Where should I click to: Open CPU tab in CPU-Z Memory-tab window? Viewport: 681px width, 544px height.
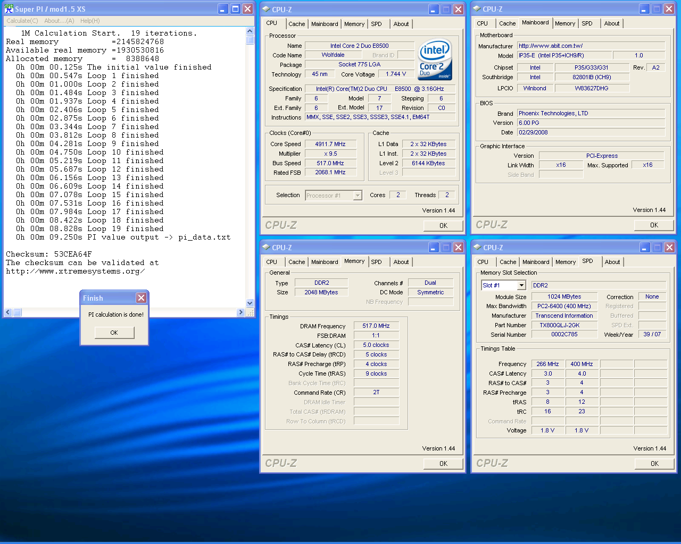[x=272, y=262]
